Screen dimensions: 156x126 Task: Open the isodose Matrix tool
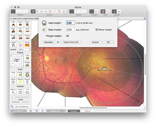[13, 91]
